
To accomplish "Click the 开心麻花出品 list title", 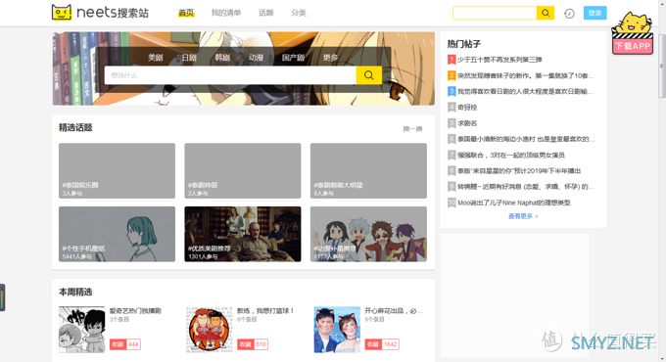I will click(394, 311).
